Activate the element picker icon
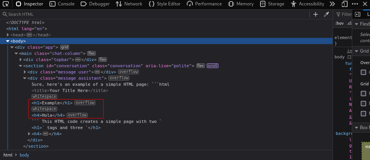The width and height of the screenshot is (370, 160). coord(6,4)
